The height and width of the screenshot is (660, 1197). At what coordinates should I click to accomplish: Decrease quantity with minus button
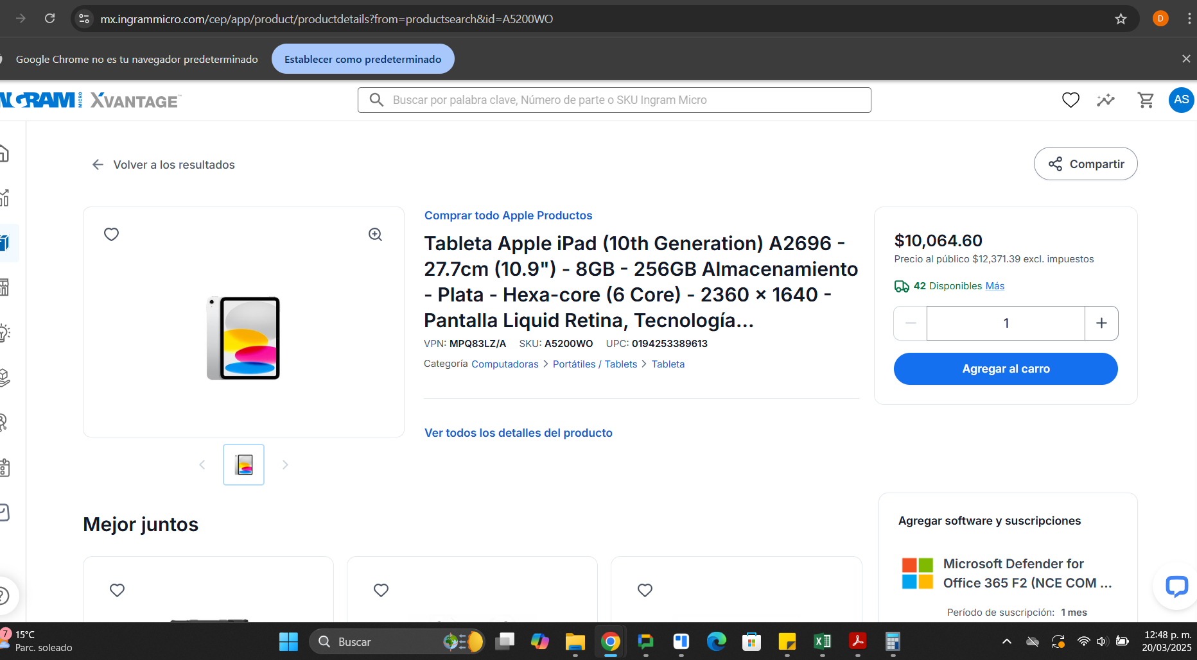pyautogui.click(x=911, y=323)
